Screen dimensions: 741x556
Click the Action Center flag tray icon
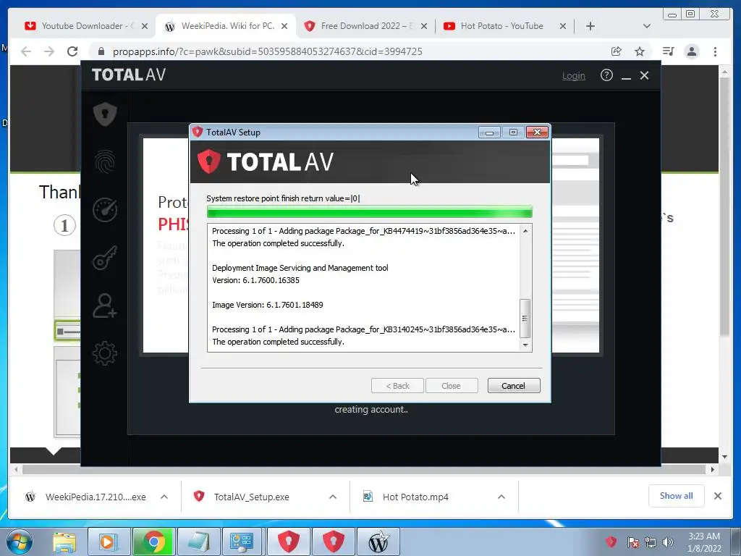tap(632, 542)
